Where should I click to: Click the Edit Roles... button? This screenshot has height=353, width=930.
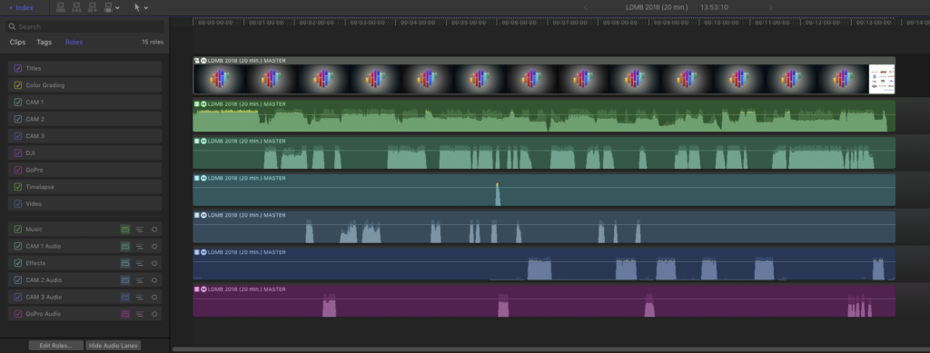[56, 346]
